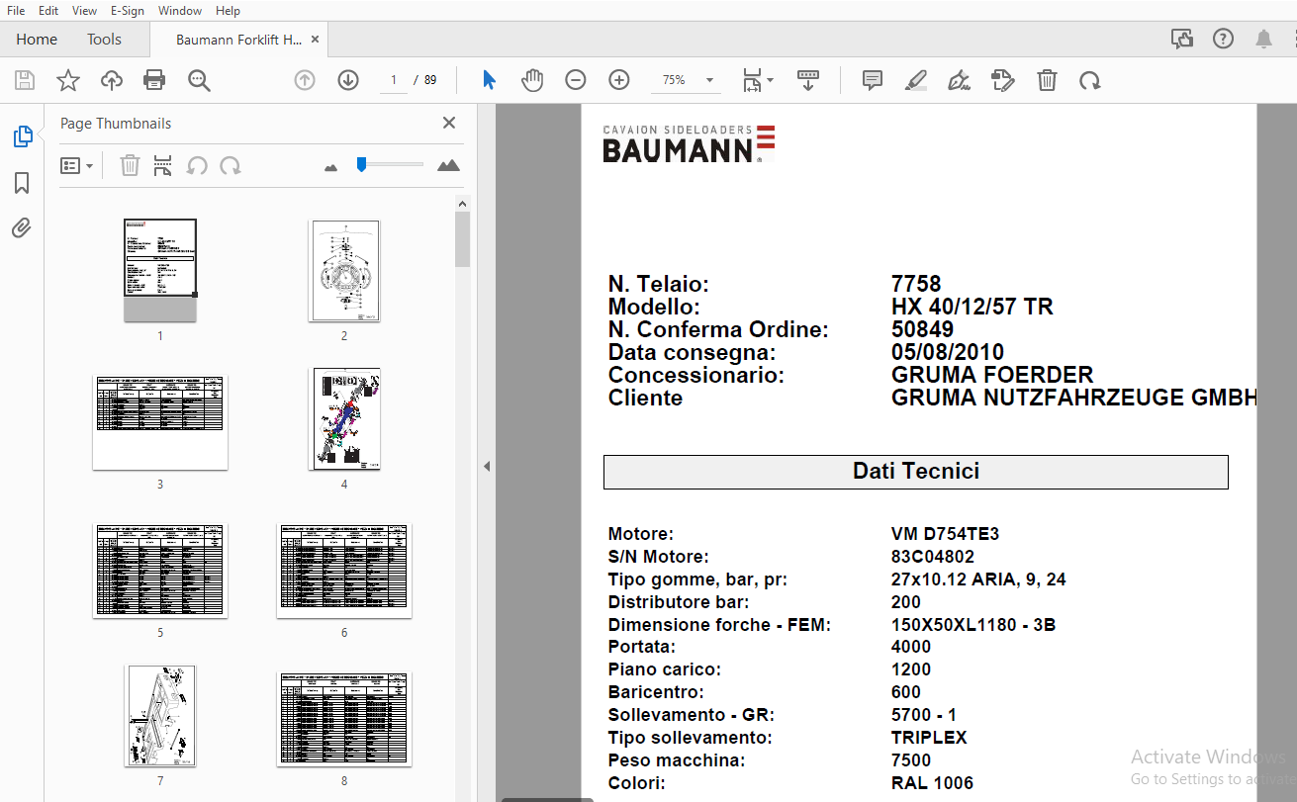Select page 1 thumbnail
Screen dimensions: 1297x802
[159, 270]
